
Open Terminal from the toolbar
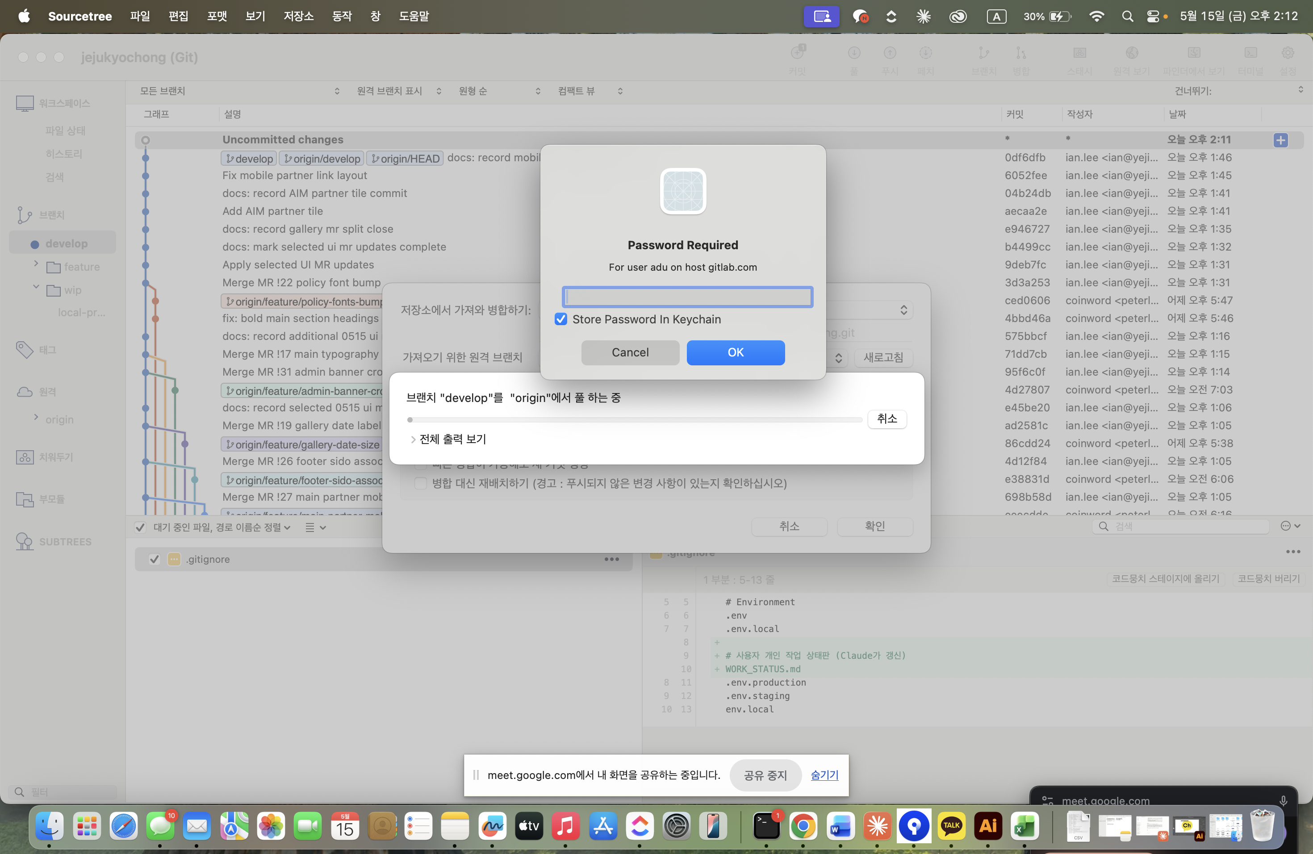(x=1250, y=59)
